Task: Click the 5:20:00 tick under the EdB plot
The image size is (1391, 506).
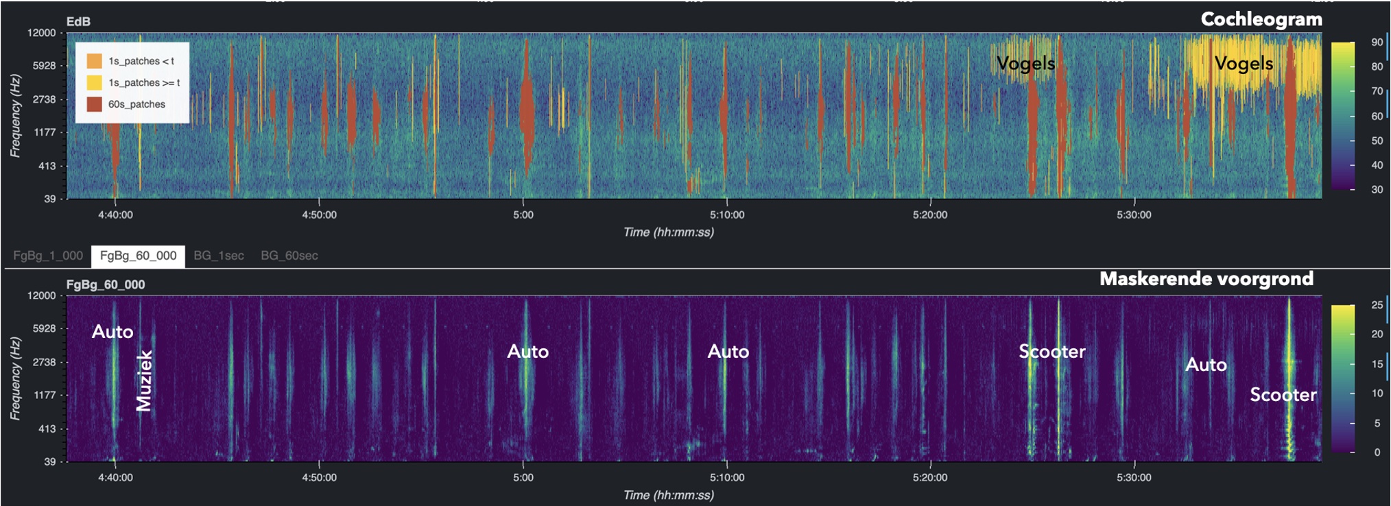Action: (x=930, y=215)
